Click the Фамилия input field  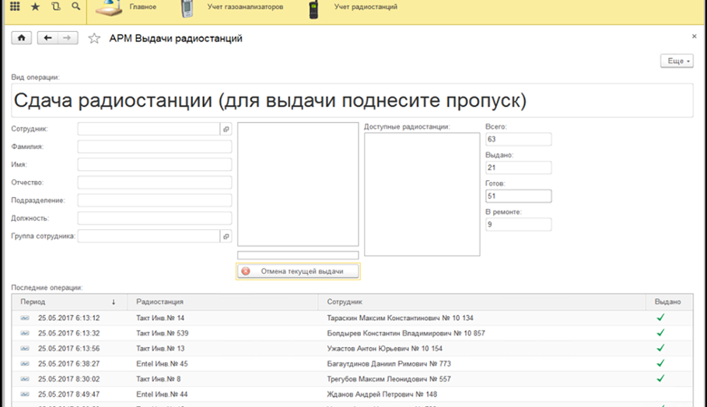(x=155, y=147)
